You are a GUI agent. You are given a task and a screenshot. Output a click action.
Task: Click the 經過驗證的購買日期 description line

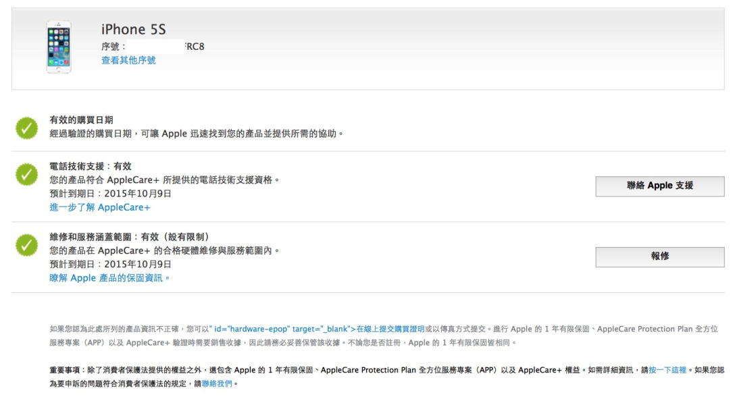coord(197,134)
